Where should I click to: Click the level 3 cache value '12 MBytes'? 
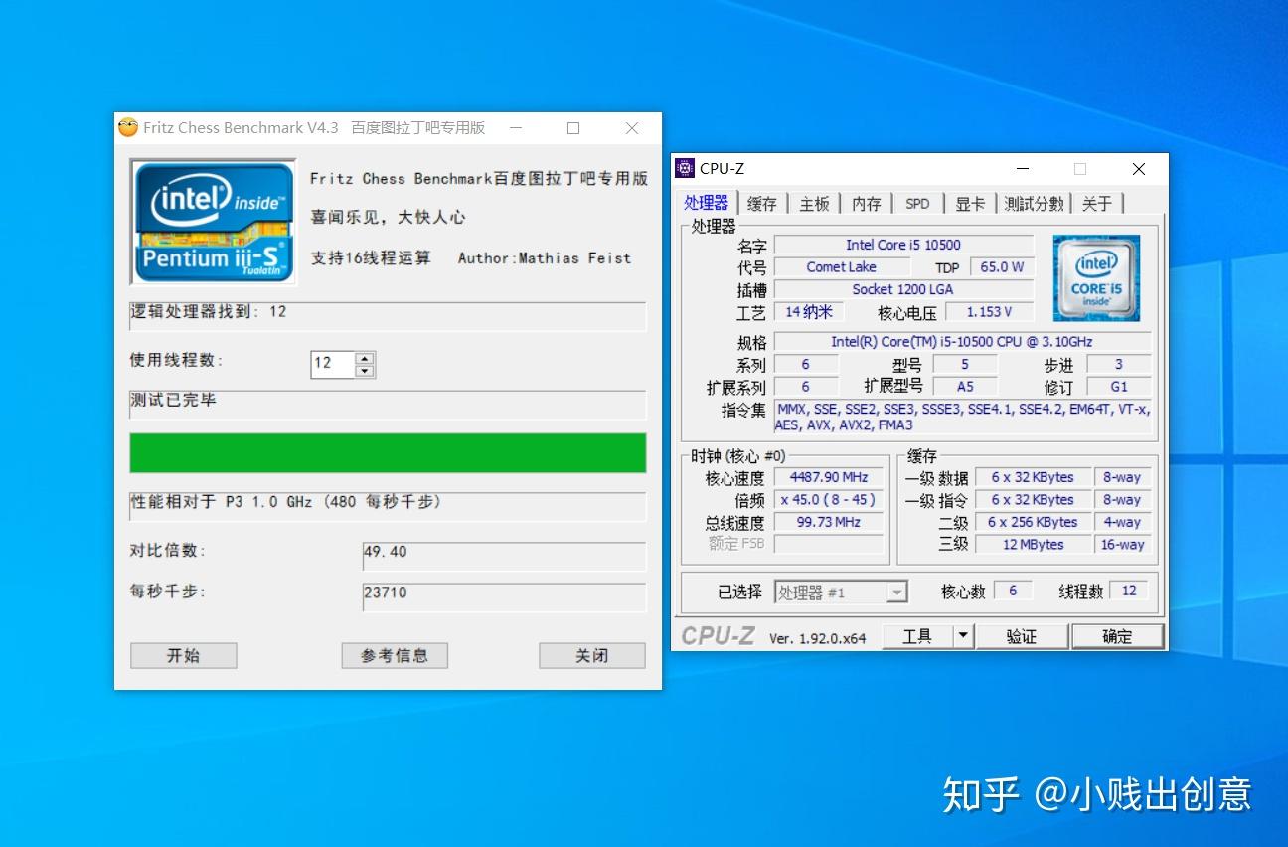coord(1033,545)
